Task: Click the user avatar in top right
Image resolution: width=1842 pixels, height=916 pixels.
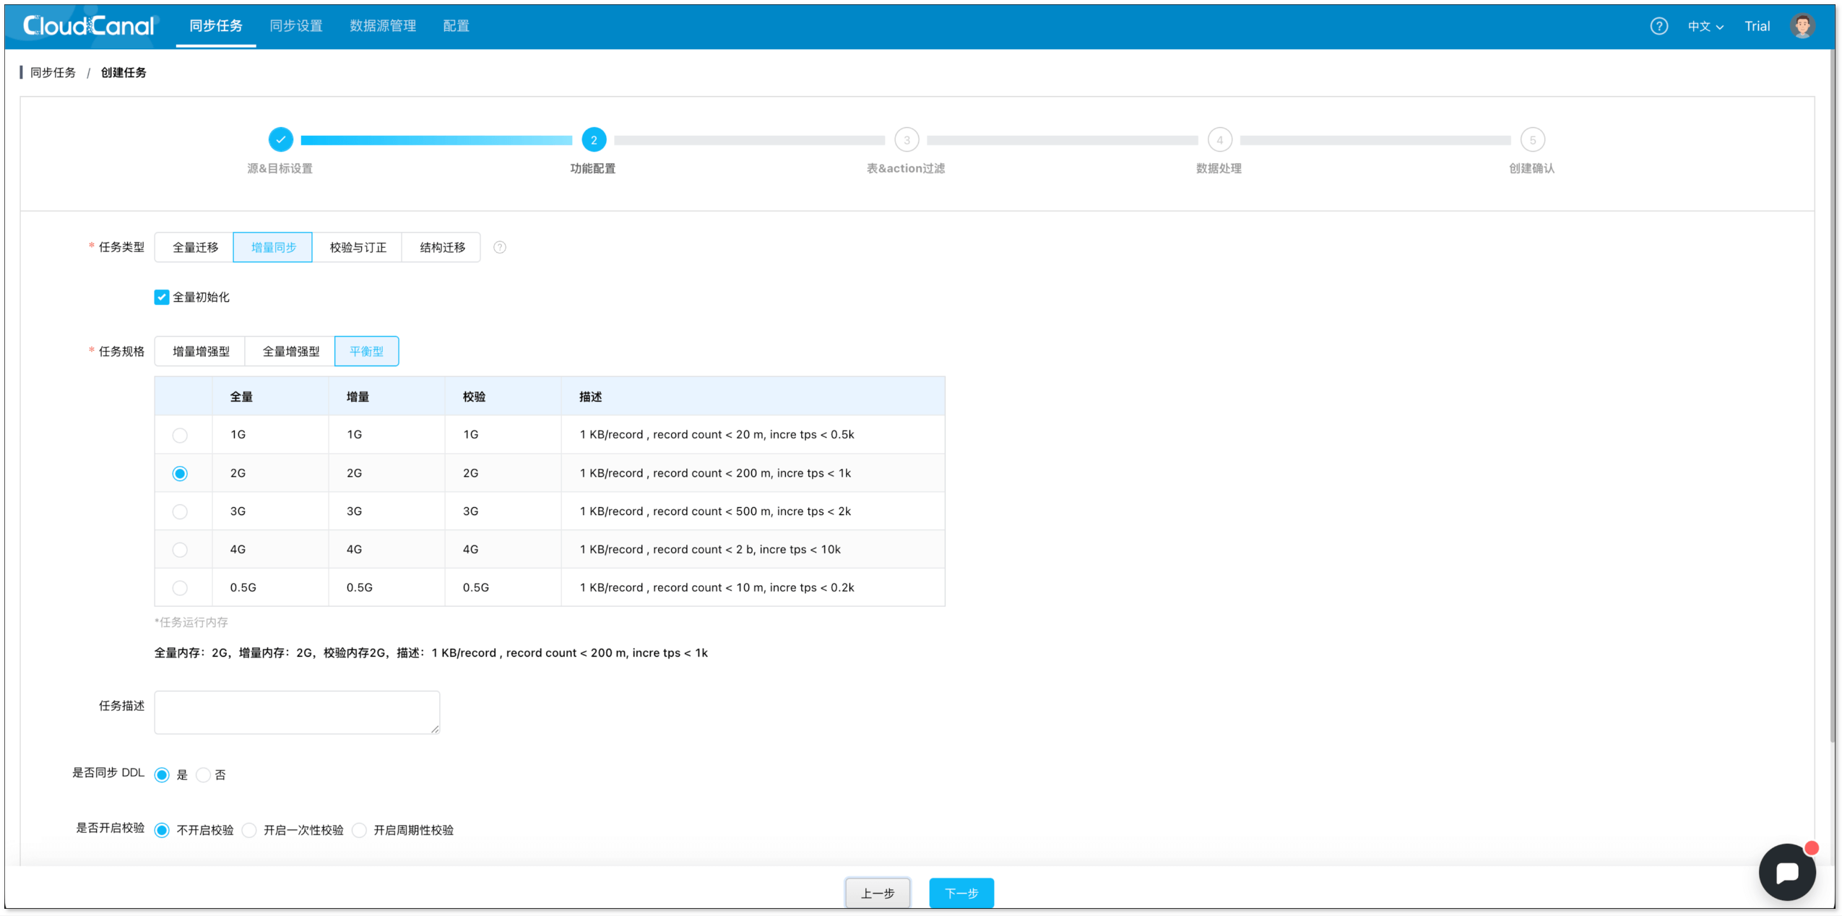Action: pos(1802,26)
